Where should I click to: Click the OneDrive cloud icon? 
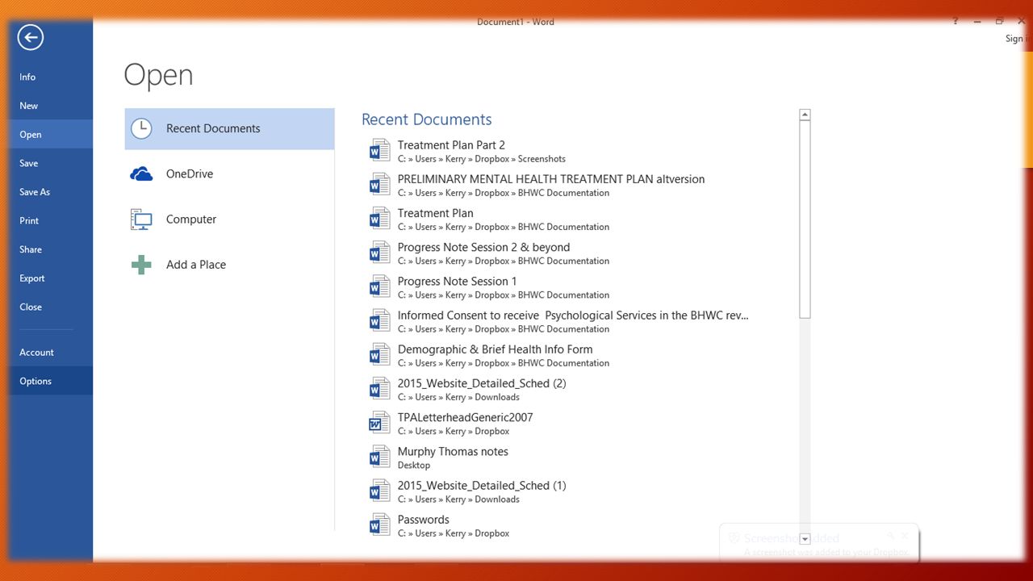[141, 173]
